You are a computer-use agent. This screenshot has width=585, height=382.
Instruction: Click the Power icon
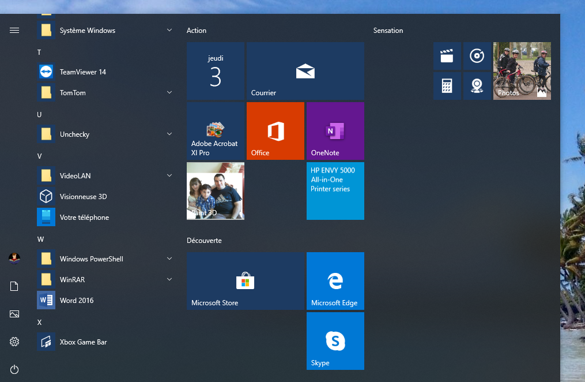14,369
